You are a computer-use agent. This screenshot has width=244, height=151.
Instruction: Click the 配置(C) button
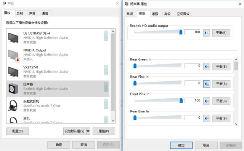tap(18, 131)
